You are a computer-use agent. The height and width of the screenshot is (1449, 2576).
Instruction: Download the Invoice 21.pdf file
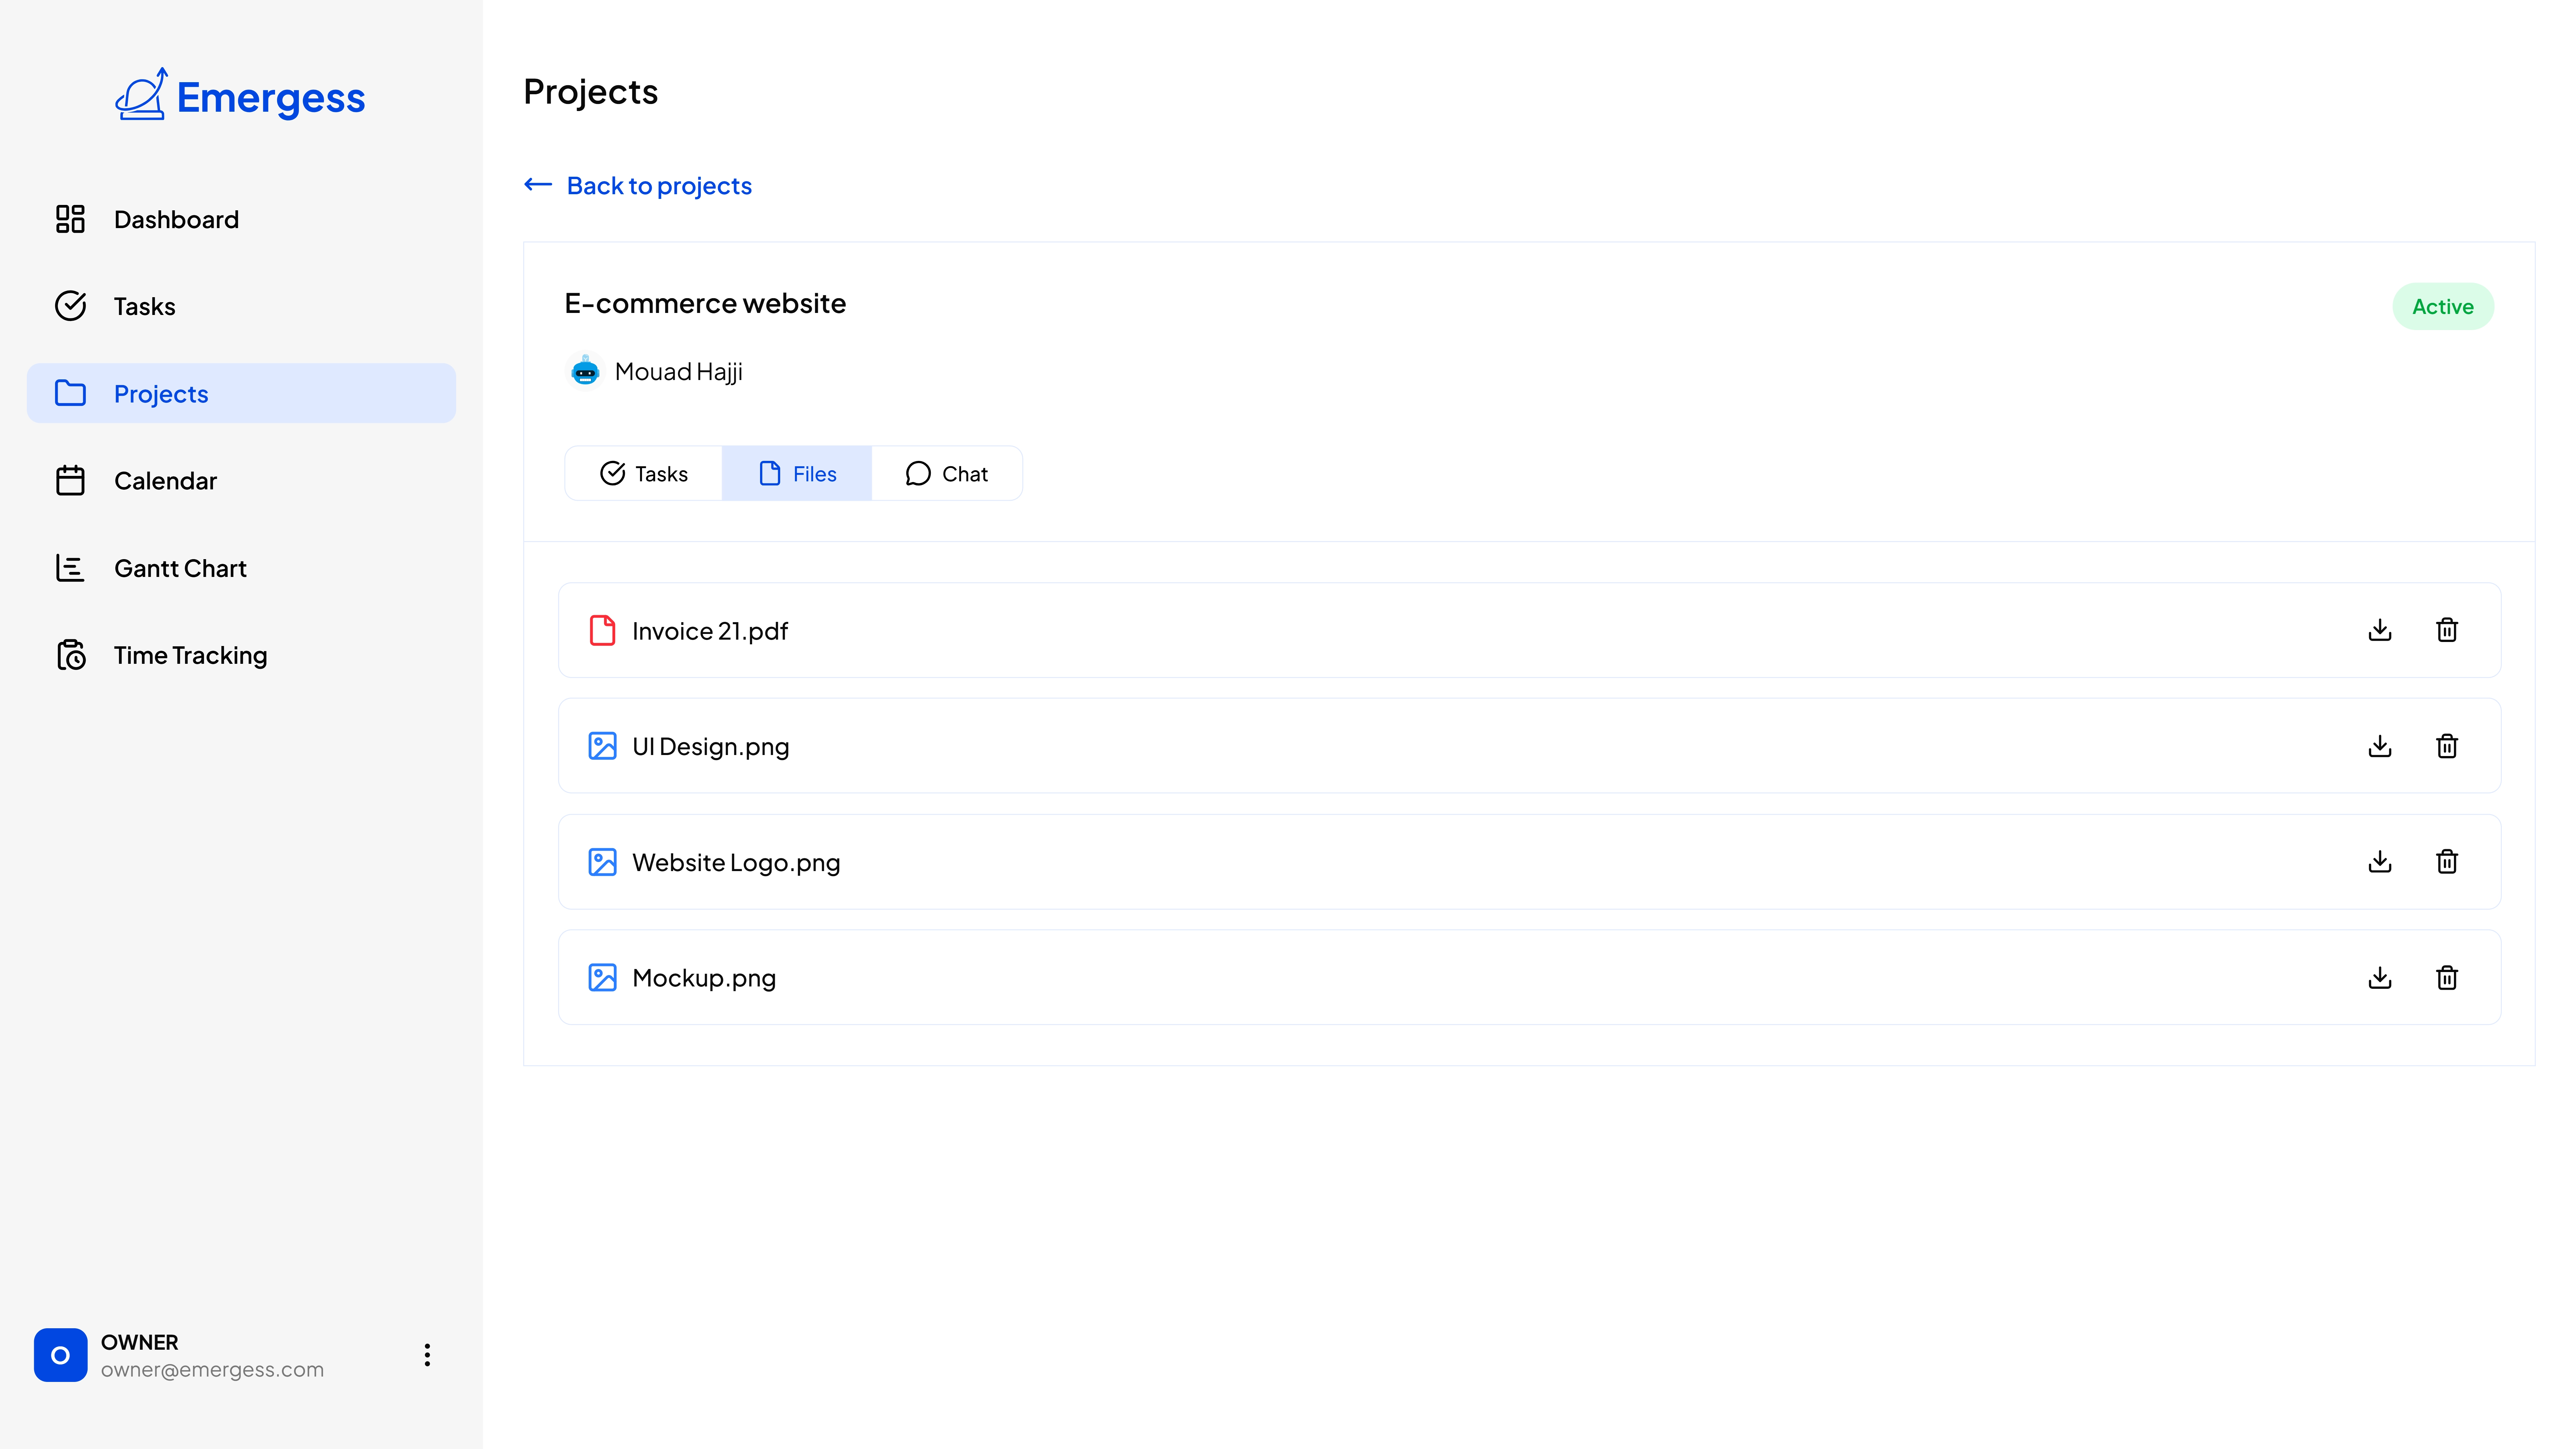click(x=2380, y=630)
